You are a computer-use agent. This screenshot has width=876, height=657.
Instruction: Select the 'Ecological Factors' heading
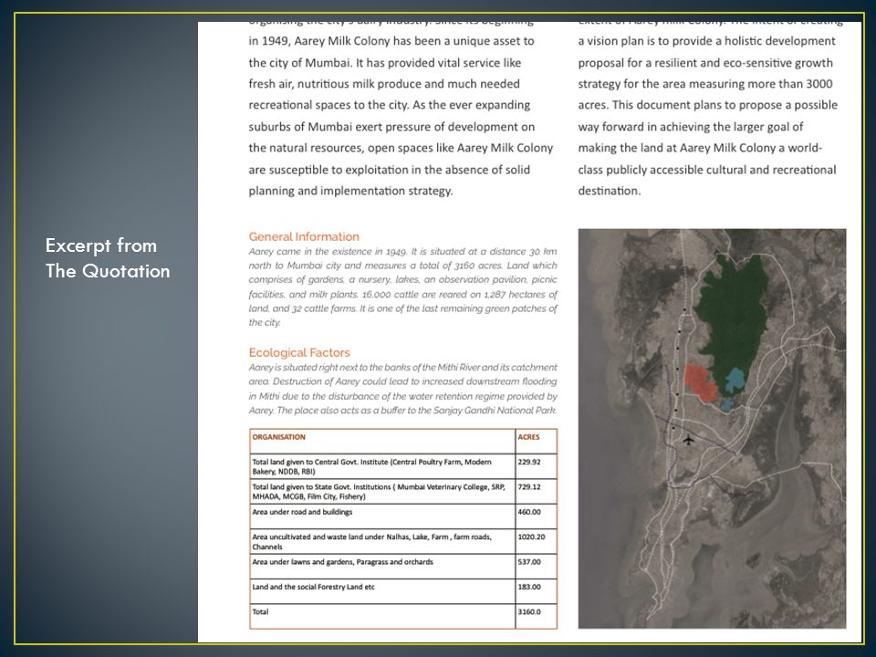tap(299, 352)
